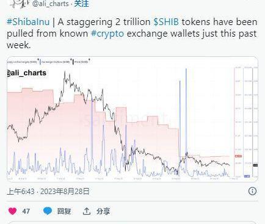Like the tweet with the heart icon
265x224 pixels.
pos(12,211)
